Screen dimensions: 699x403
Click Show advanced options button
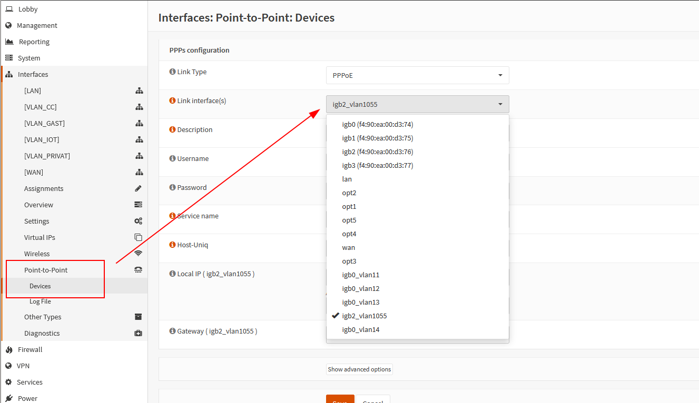359,369
